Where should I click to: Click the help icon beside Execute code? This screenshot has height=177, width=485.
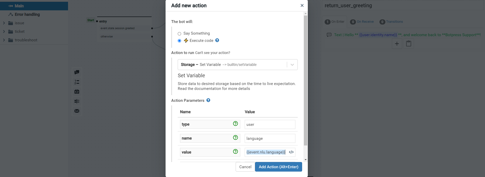(x=217, y=40)
